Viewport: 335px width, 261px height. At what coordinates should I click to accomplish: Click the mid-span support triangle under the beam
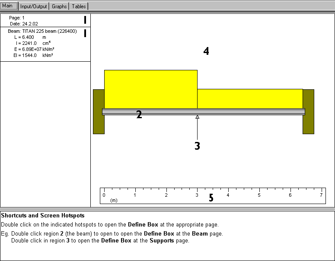197,117
